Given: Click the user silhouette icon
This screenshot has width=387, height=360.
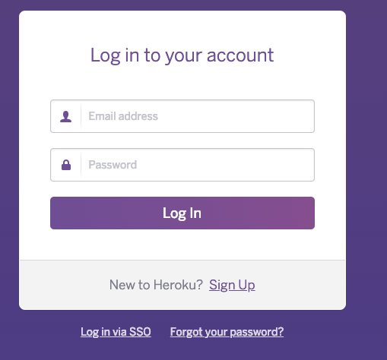Looking at the screenshot, I should [65, 116].
